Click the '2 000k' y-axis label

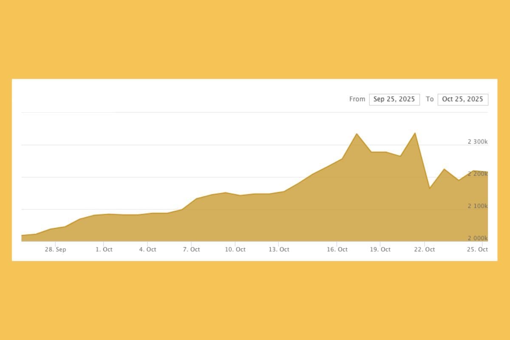478,238
